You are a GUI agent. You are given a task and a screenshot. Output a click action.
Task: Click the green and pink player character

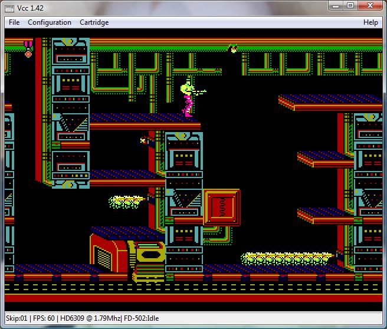click(191, 98)
